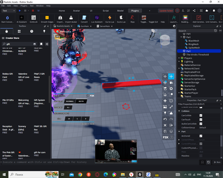Open viewport settings gear
This screenshot has height=178, width=223.
pyautogui.click(x=174, y=26)
